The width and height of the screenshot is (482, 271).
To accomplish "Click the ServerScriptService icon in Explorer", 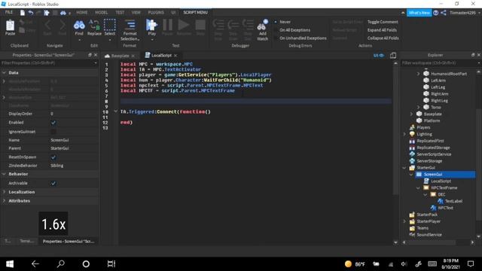I will [412, 154].
